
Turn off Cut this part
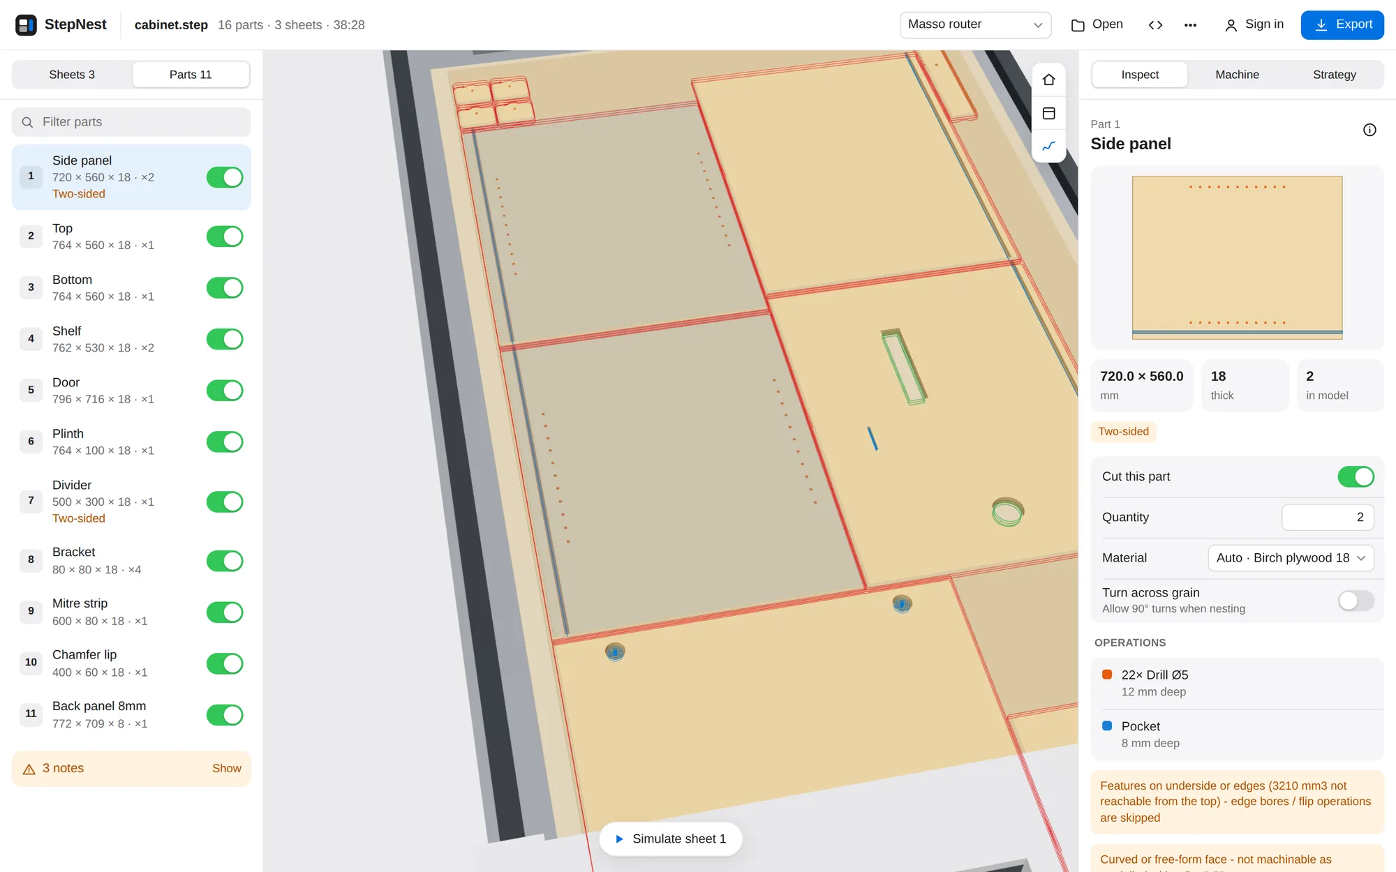click(x=1356, y=476)
